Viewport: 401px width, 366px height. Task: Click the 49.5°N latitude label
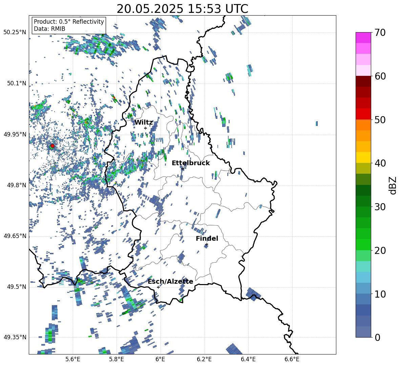coord(17,287)
